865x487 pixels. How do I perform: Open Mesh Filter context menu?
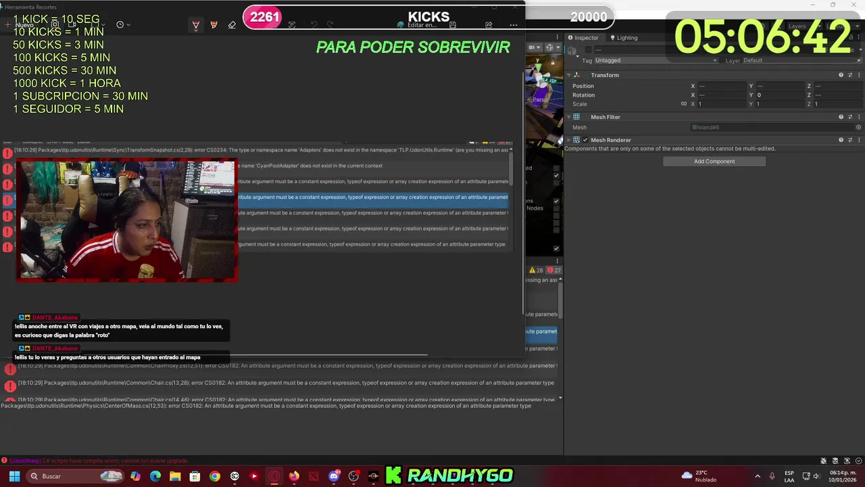click(x=859, y=117)
